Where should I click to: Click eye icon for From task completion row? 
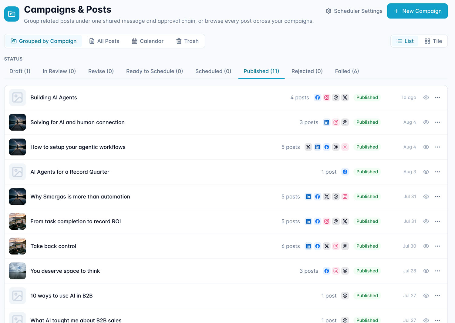(x=426, y=221)
